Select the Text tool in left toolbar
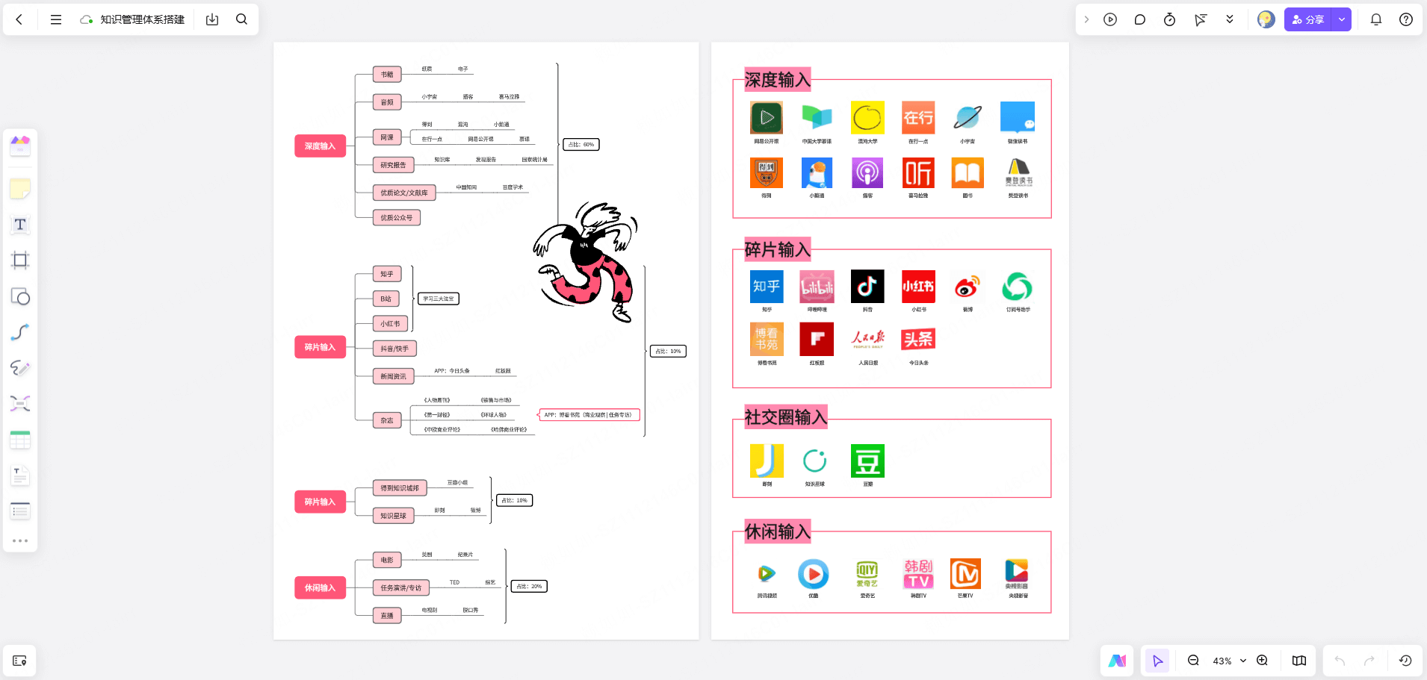Viewport: 1427px width, 680px height. (x=20, y=225)
